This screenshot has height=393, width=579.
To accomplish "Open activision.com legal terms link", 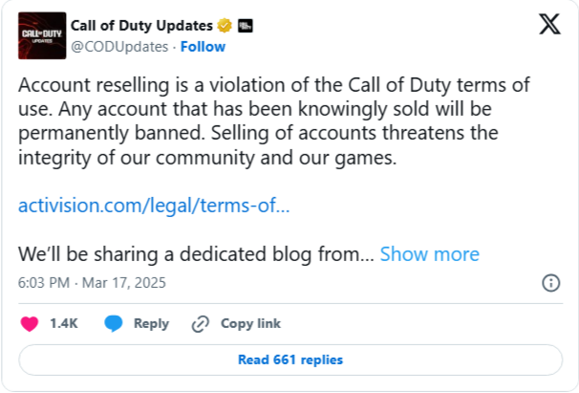I will click(154, 206).
